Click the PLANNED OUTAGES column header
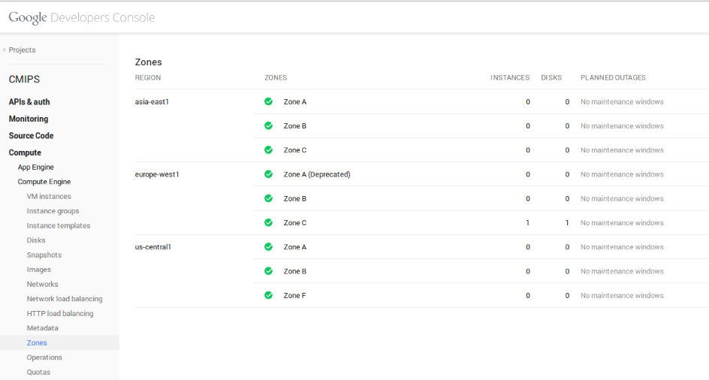Image resolution: width=709 pixels, height=380 pixels. [x=613, y=77]
